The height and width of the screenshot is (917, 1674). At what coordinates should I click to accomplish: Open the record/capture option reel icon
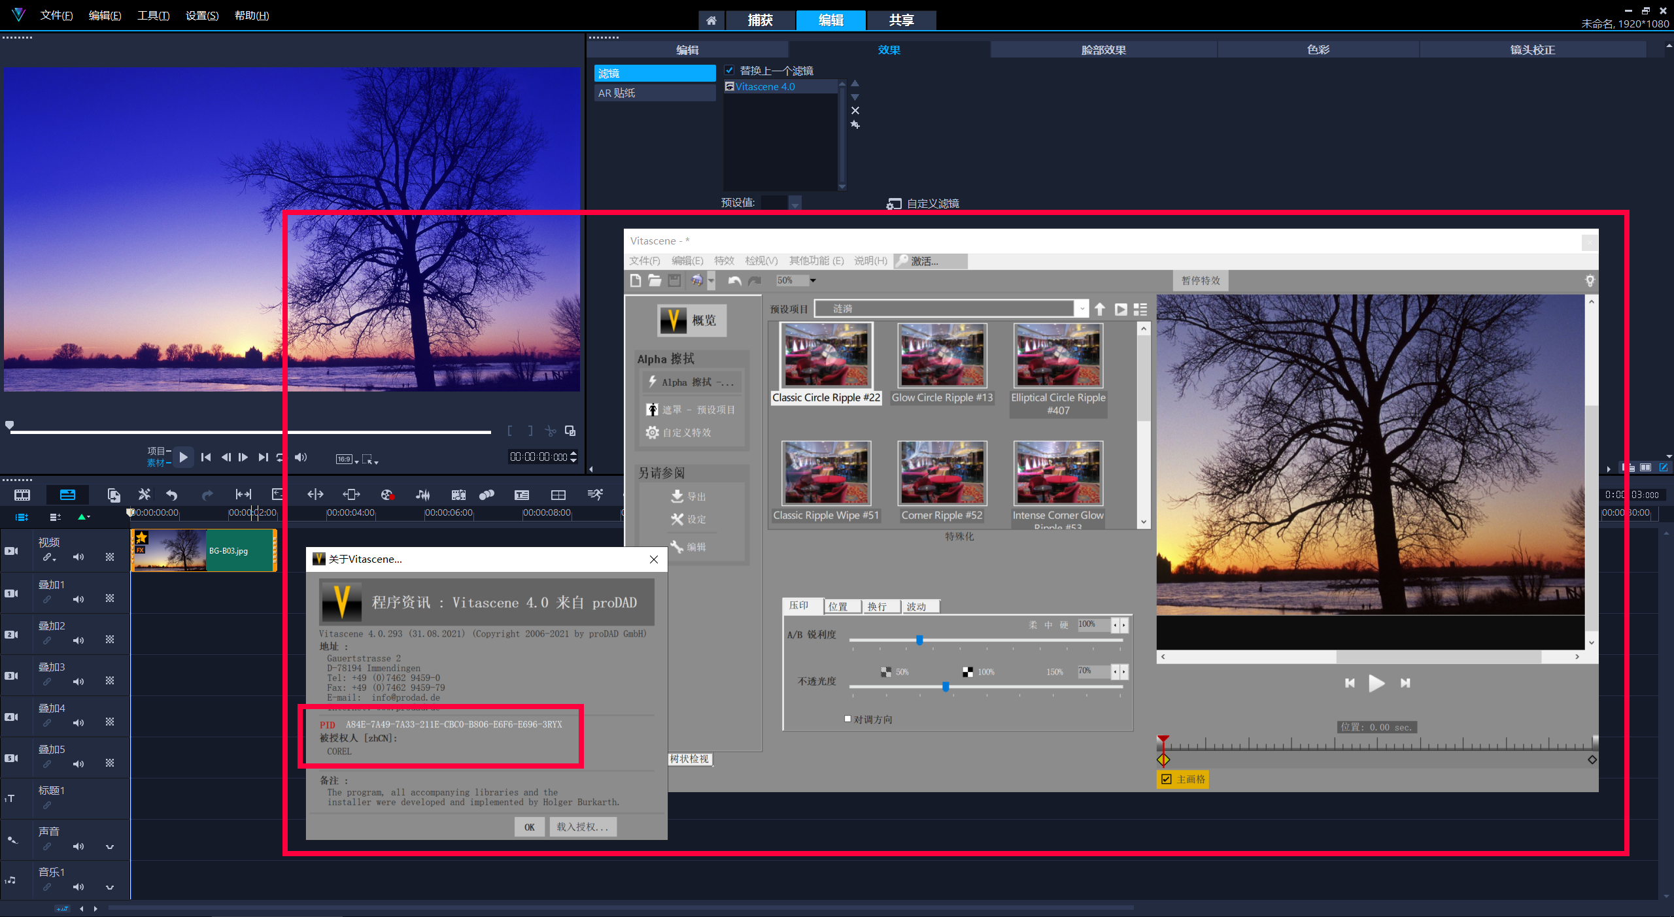point(387,495)
